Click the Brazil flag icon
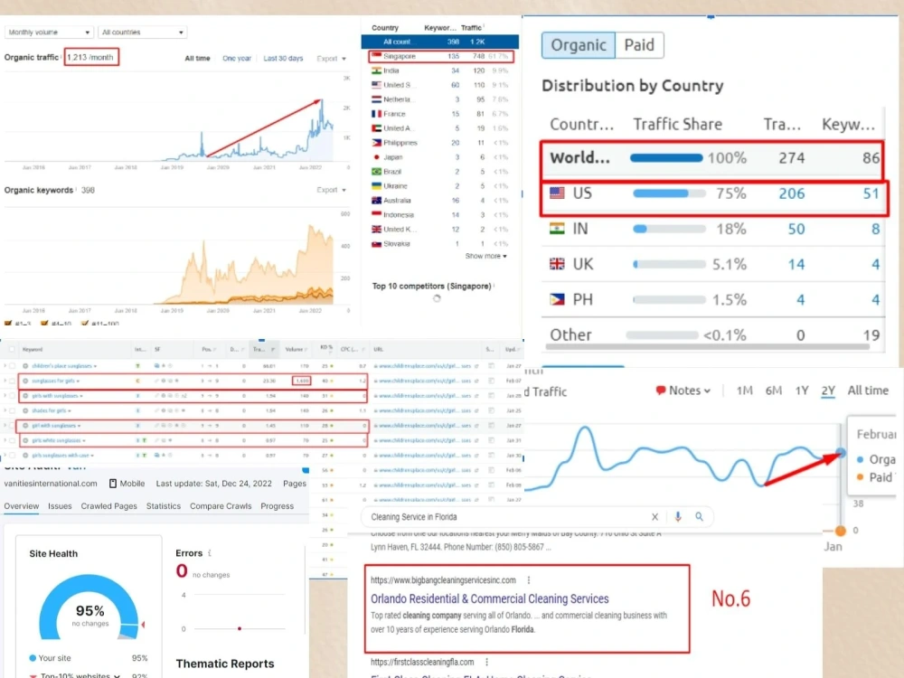904x678 pixels. click(x=376, y=171)
